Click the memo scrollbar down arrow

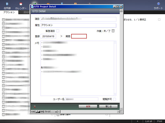[115, 94]
